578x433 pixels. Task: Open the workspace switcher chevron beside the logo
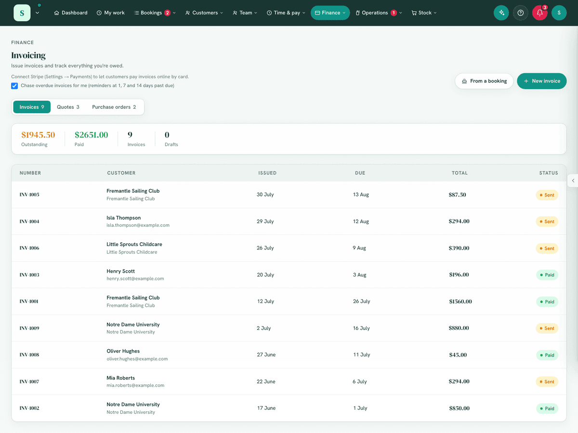[x=38, y=13]
